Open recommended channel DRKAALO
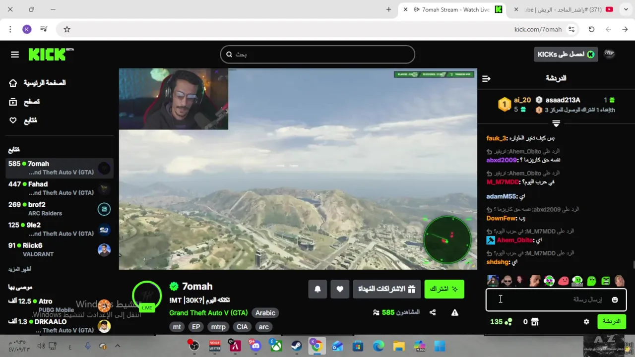The image size is (635, 357). 60,326
